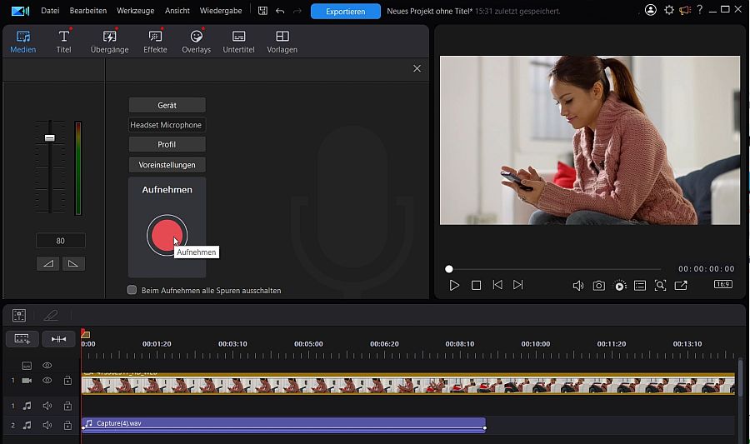
Task: Click the fade-in ramp button
Action: pos(48,263)
